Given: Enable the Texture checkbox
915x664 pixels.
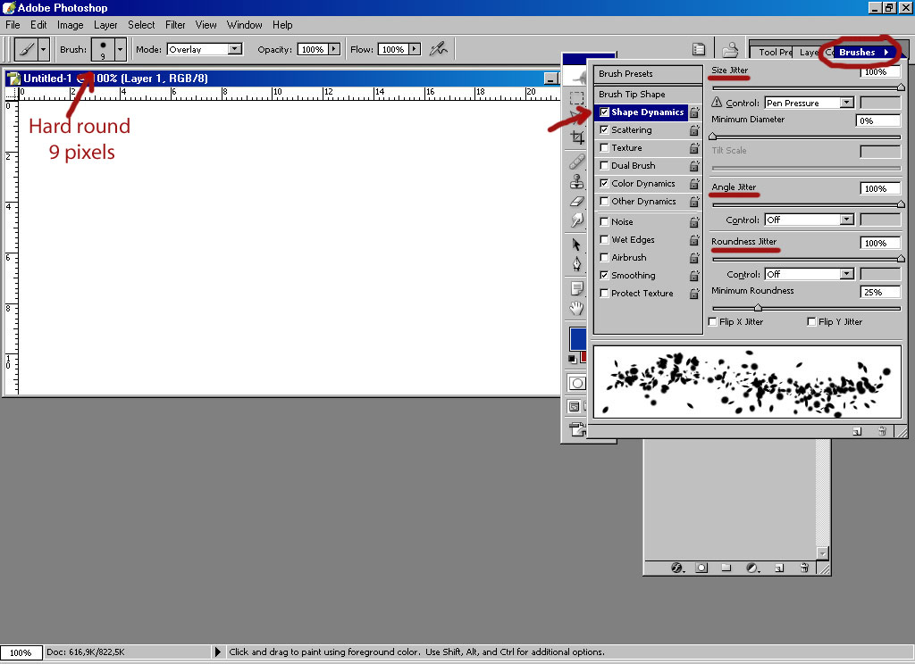Looking at the screenshot, I should pyautogui.click(x=605, y=148).
